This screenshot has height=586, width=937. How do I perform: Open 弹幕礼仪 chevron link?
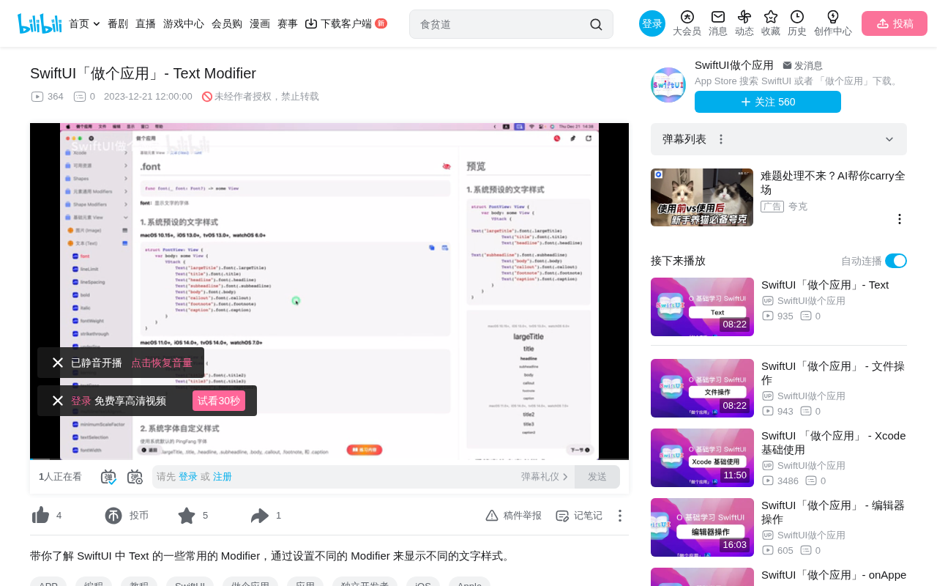coord(545,477)
